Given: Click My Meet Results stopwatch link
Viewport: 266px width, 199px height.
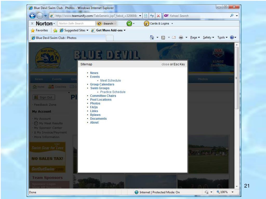Looking at the screenshot, I should click(x=48, y=123).
